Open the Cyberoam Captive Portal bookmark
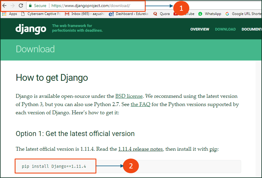This screenshot has width=262, height=178. (x=41, y=14)
